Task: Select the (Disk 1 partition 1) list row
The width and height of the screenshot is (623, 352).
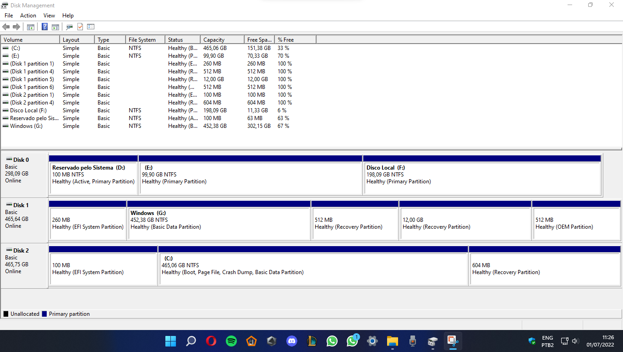Action: point(158,64)
